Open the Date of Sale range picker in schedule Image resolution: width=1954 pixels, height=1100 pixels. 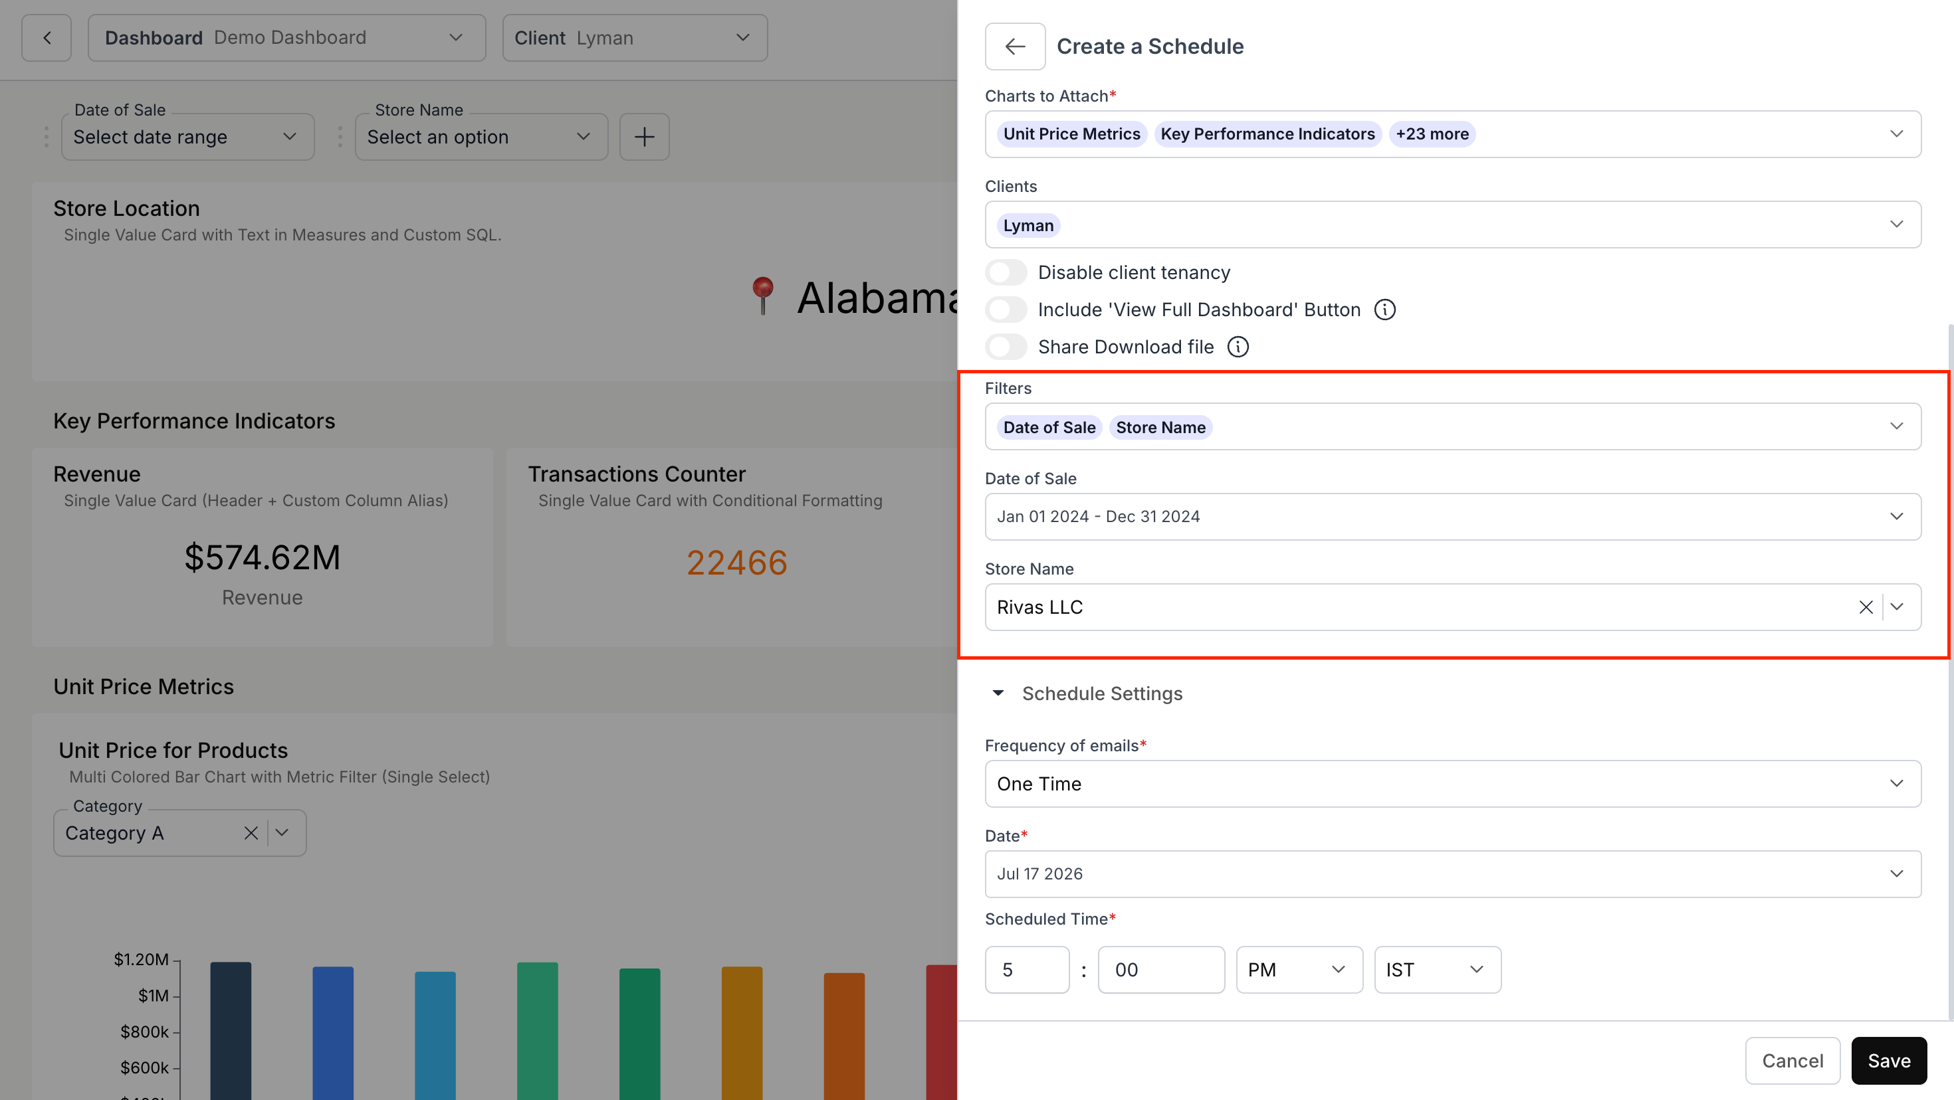(1453, 517)
